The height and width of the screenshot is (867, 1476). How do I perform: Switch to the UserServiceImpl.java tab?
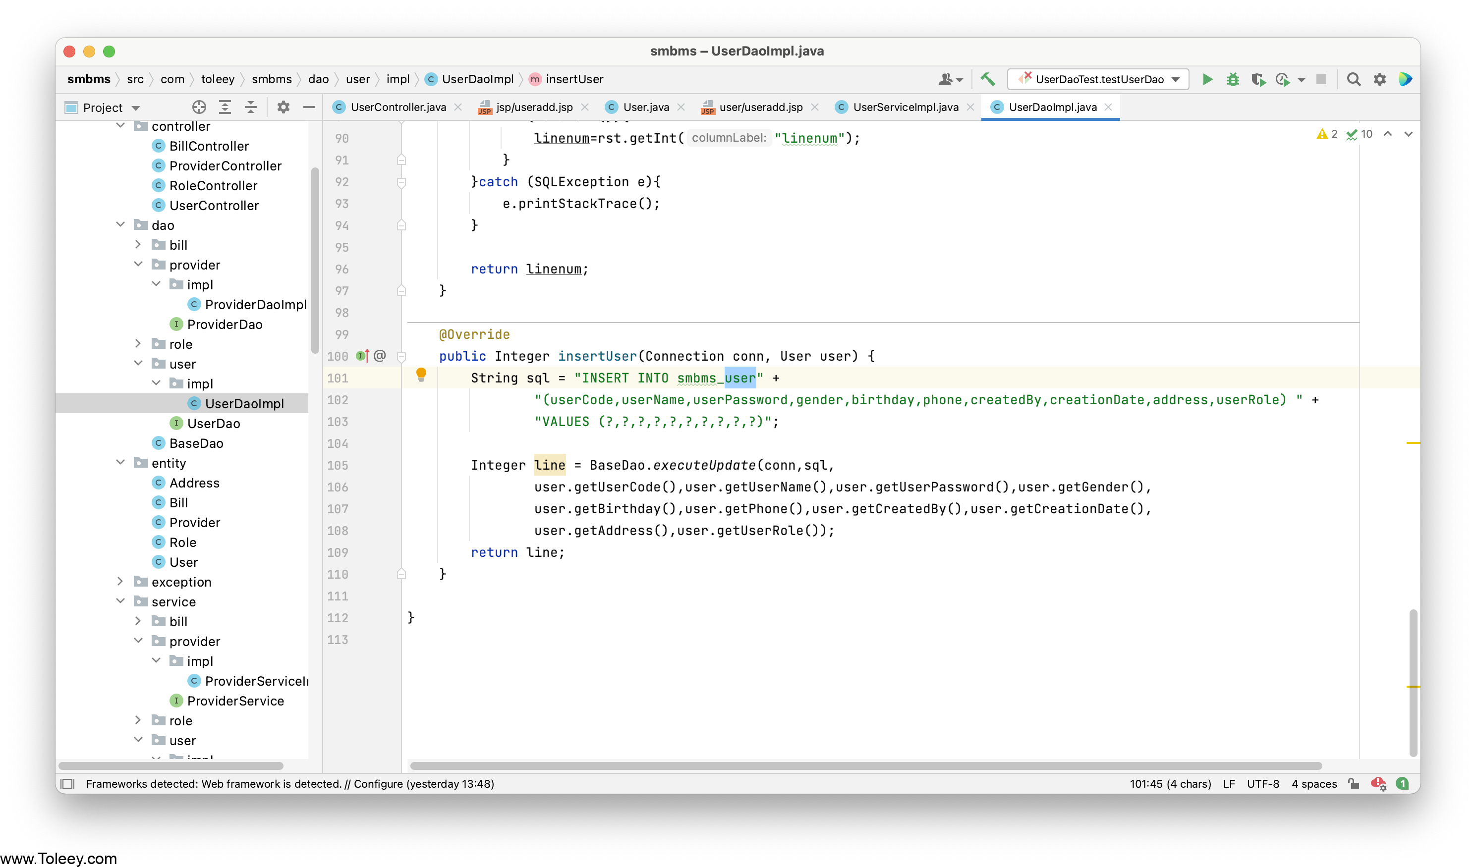click(x=905, y=107)
